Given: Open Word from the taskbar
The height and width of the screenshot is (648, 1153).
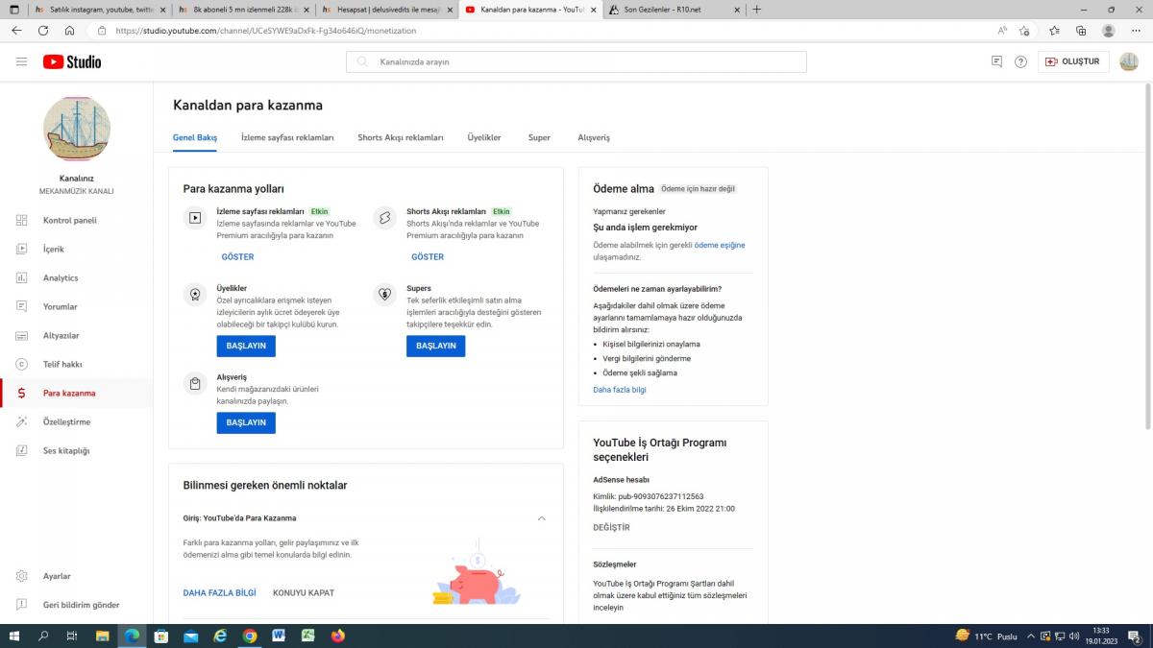Looking at the screenshot, I should pyautogui.click(x=279, y=636).
